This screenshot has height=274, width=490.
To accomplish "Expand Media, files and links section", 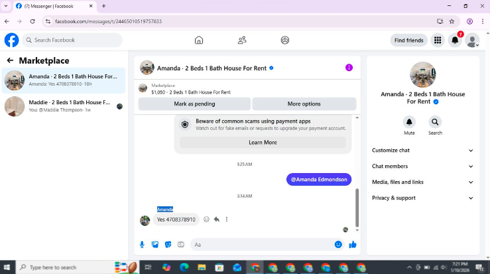I will click(x=422, y=182).
